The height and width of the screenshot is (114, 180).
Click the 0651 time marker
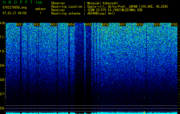[x=19, y=25]
